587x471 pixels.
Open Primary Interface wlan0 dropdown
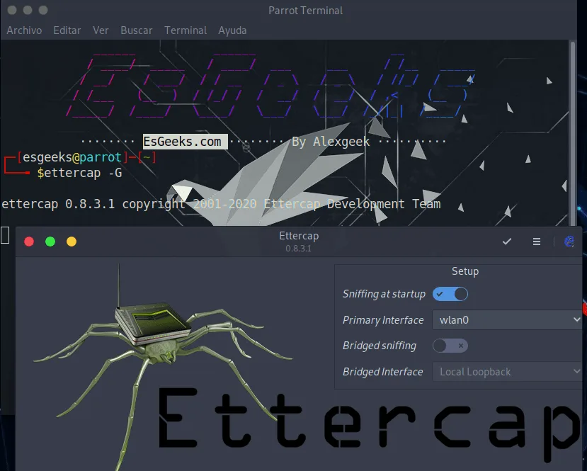(507, 319)
